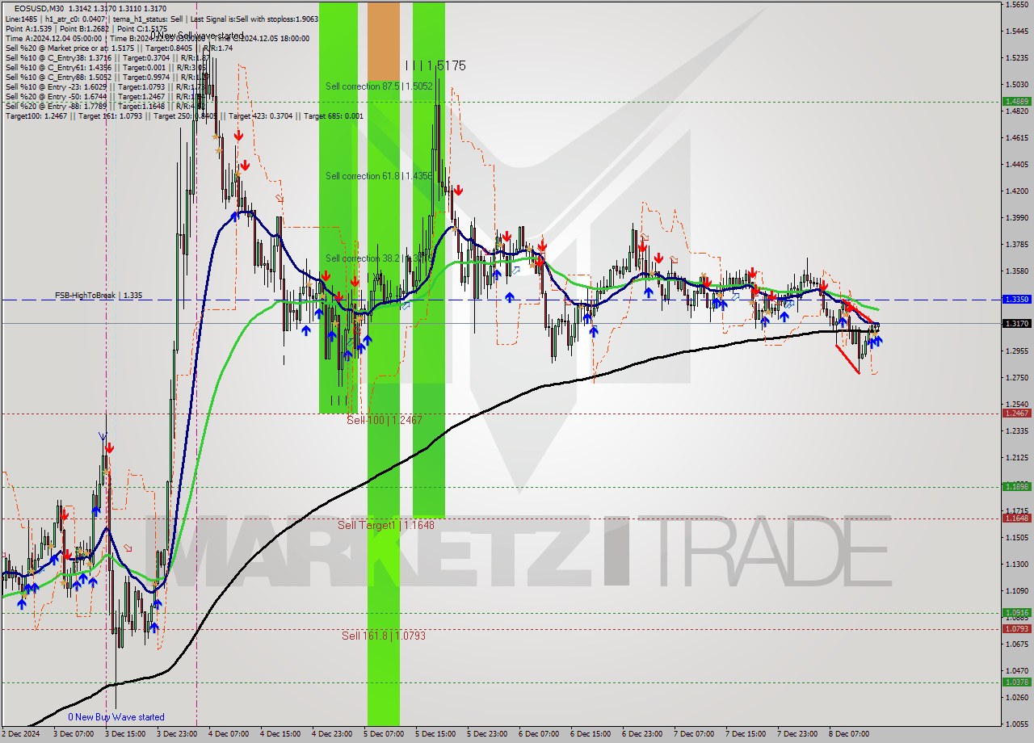Click the 'Sell %10 @ Entry -23: 1.6029' line
This screenshot has height=743, width=1034.
[x=106, y=86]
